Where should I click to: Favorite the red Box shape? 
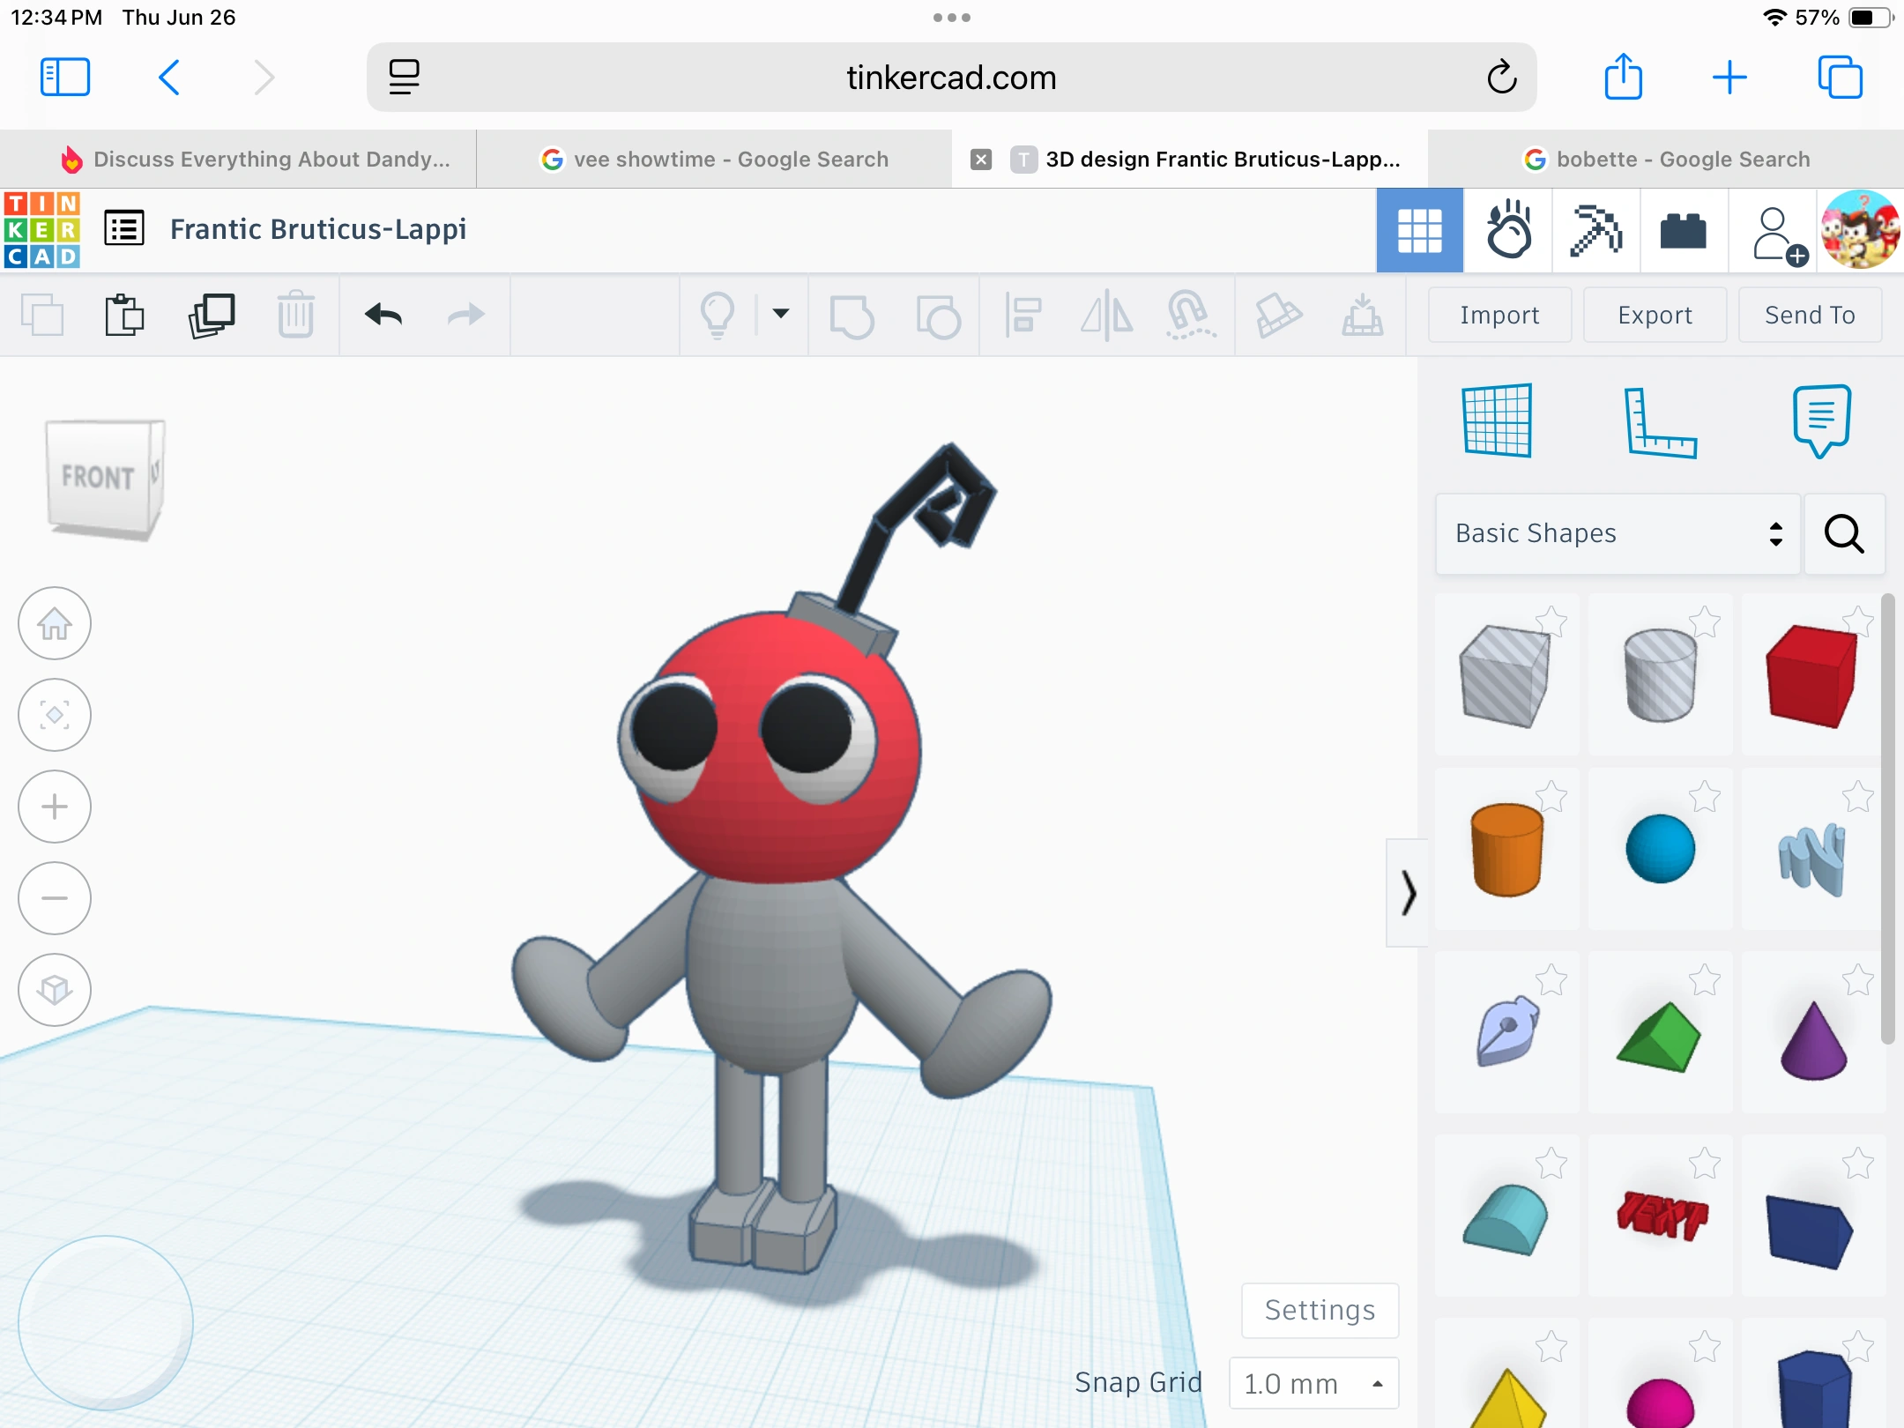1858,621
